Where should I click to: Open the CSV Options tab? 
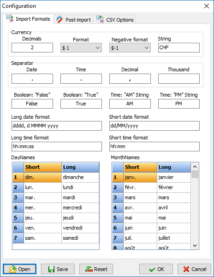115,20
